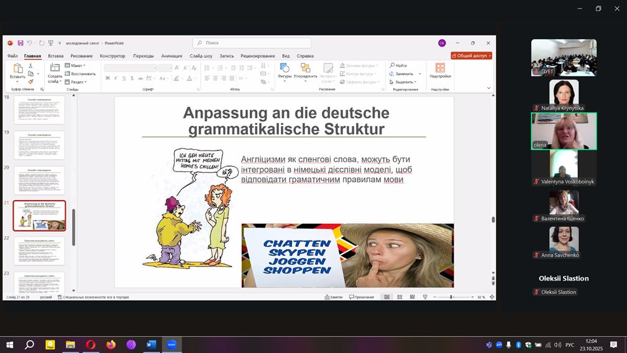
Task: Toggle normal view button in status bar
Action: tap(387, 297)
